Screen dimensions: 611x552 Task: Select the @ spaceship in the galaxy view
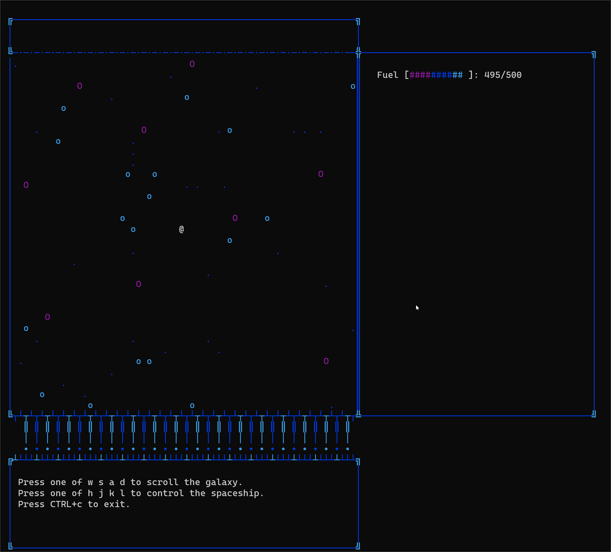[181, 229]
